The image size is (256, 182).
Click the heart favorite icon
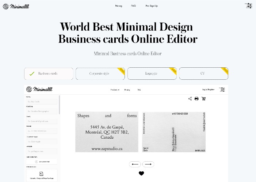141,173
